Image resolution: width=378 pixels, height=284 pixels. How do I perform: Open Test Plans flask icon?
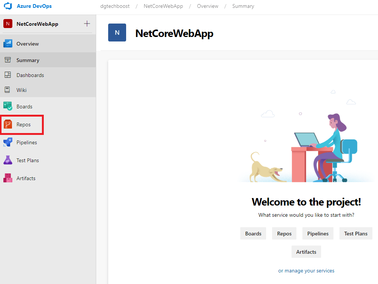click(x=8, y=160)
